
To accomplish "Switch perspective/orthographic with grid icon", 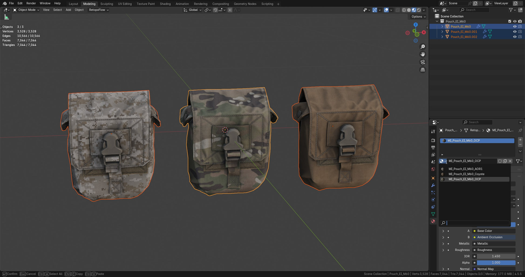I will [423, 70].
